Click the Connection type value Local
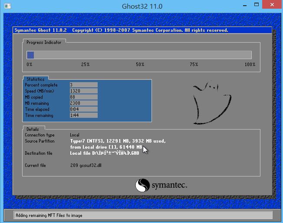This screenshot has height=223, width=283. (x=75, y=135)
